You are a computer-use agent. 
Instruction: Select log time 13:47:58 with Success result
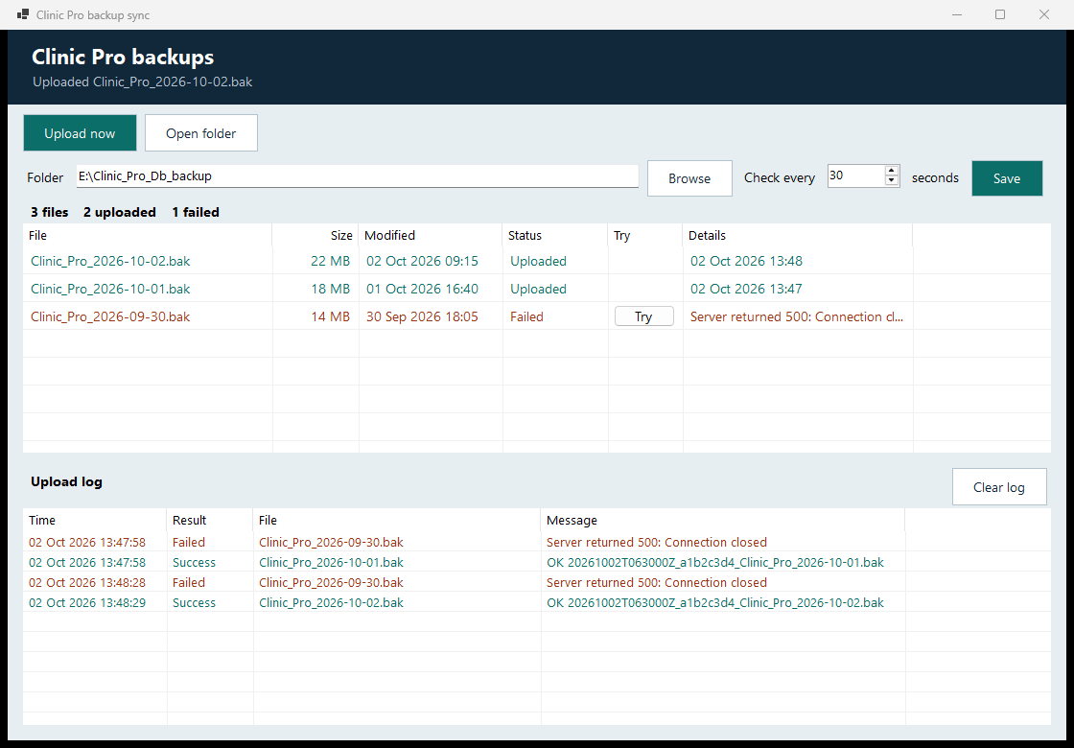(87, 562)
